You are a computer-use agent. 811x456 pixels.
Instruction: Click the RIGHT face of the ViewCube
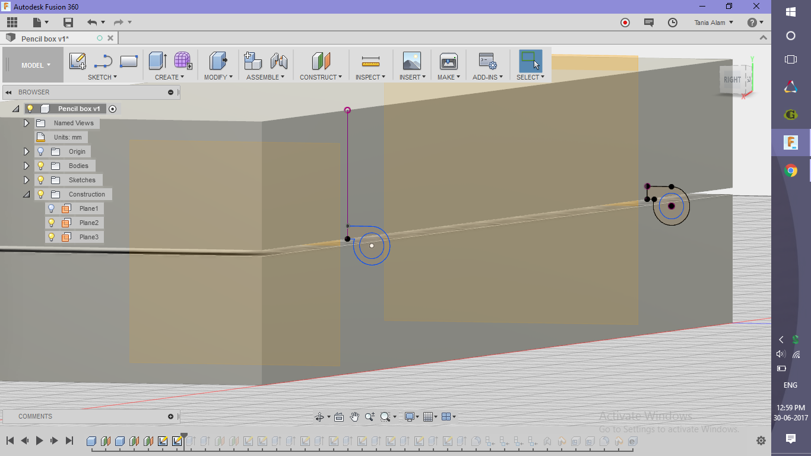pyautogui.click(x=732, y=80)
